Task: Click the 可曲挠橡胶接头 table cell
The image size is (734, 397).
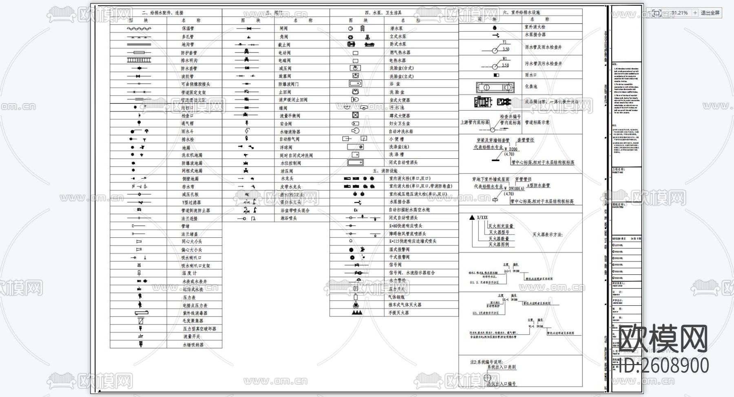Action: pos(195,84)
